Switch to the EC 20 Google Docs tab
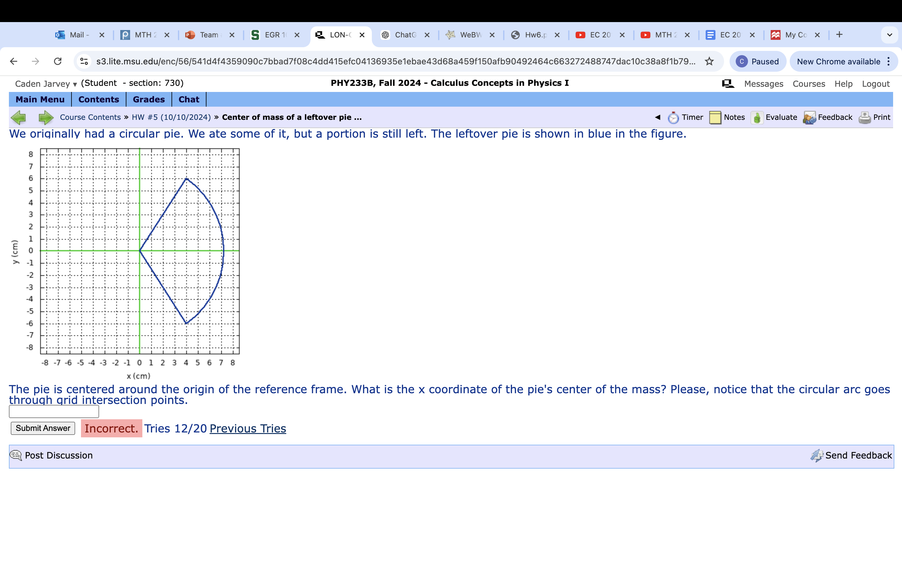902x586 pixels. [723, 35]
